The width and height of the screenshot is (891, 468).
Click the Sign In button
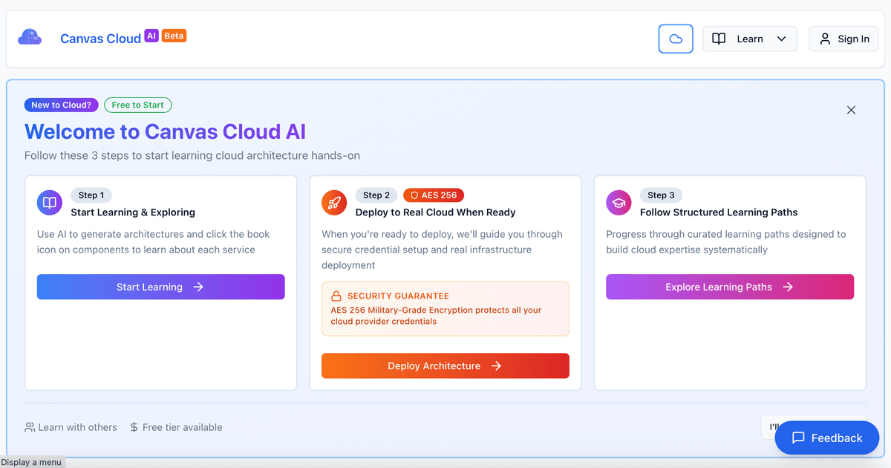tap(843, 39)
